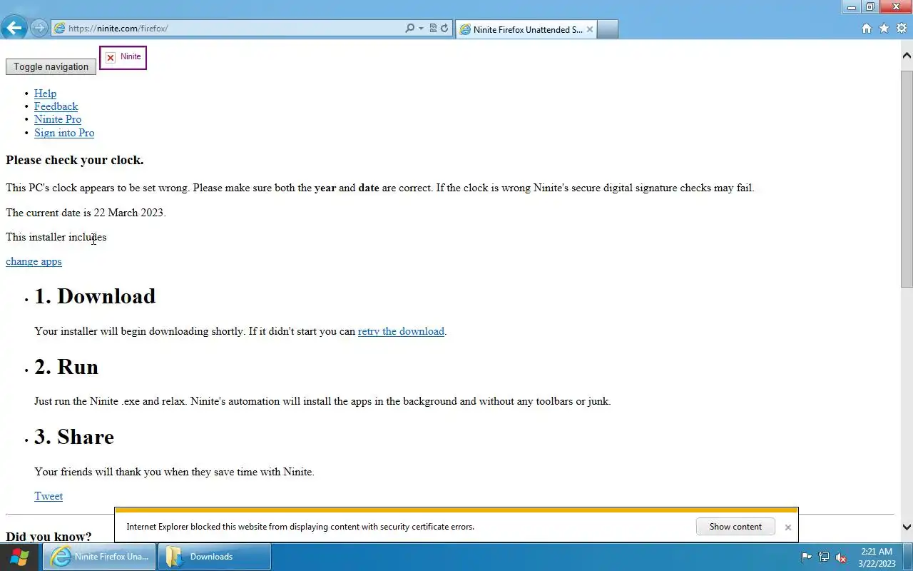Refresh the page using the reload icon

(444, 29)
